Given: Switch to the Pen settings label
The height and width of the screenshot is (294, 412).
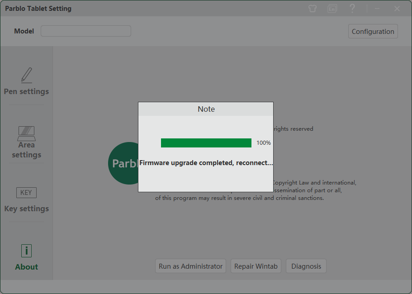Looking at the screenshot, I should pyautogui.click(x=27, y=91).
